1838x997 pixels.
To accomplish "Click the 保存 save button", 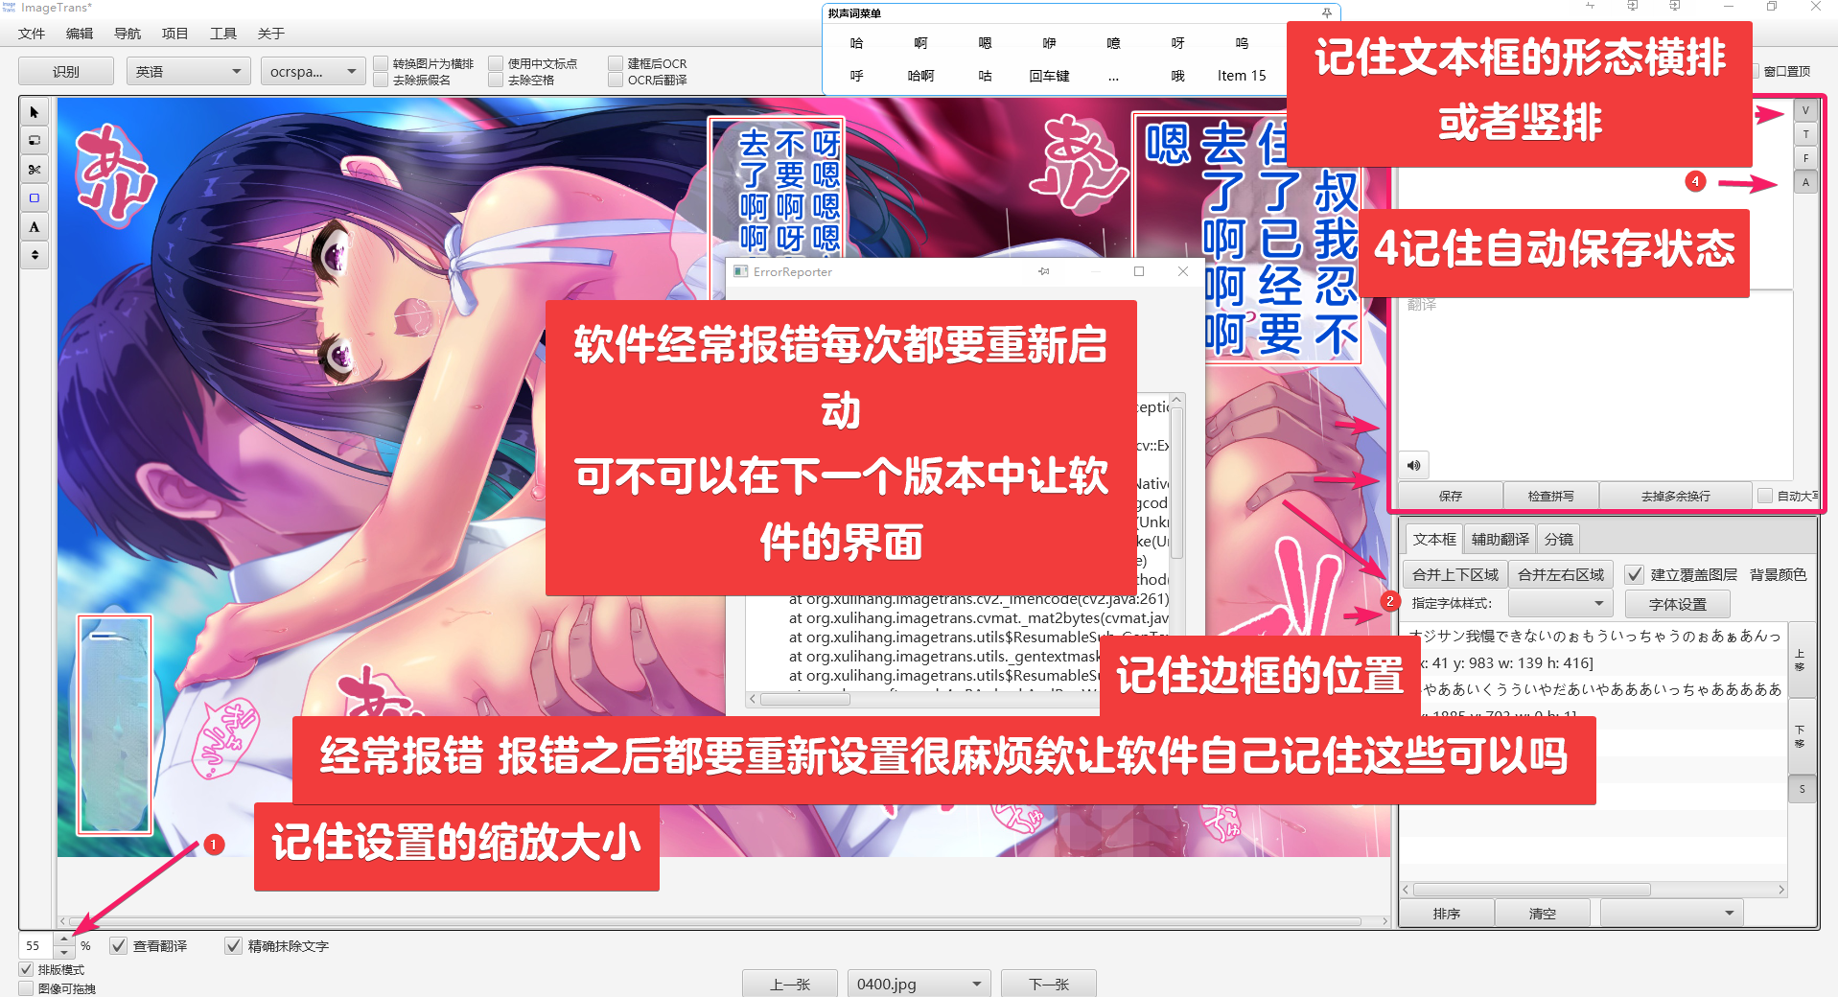I will [1450, 496].
